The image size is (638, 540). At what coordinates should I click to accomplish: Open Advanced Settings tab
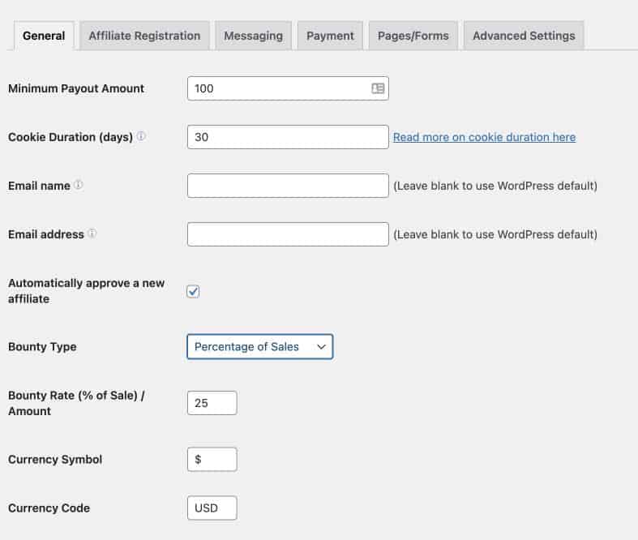pos(524,36)
